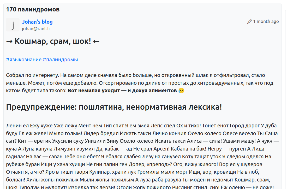Click the post title "170 палиндромов"
This screenshot has height=189, width=287.
click(33, 10)
